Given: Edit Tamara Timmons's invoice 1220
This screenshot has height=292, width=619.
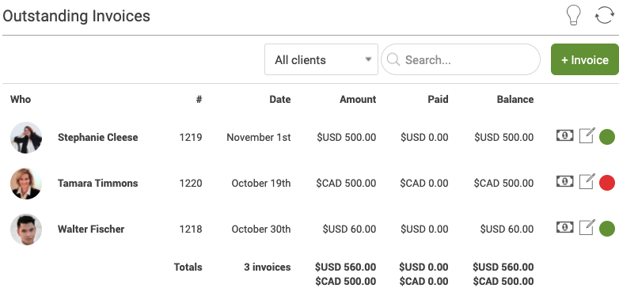Looking at the screenshot, I should pyautogui.click(x=587, y=181).
